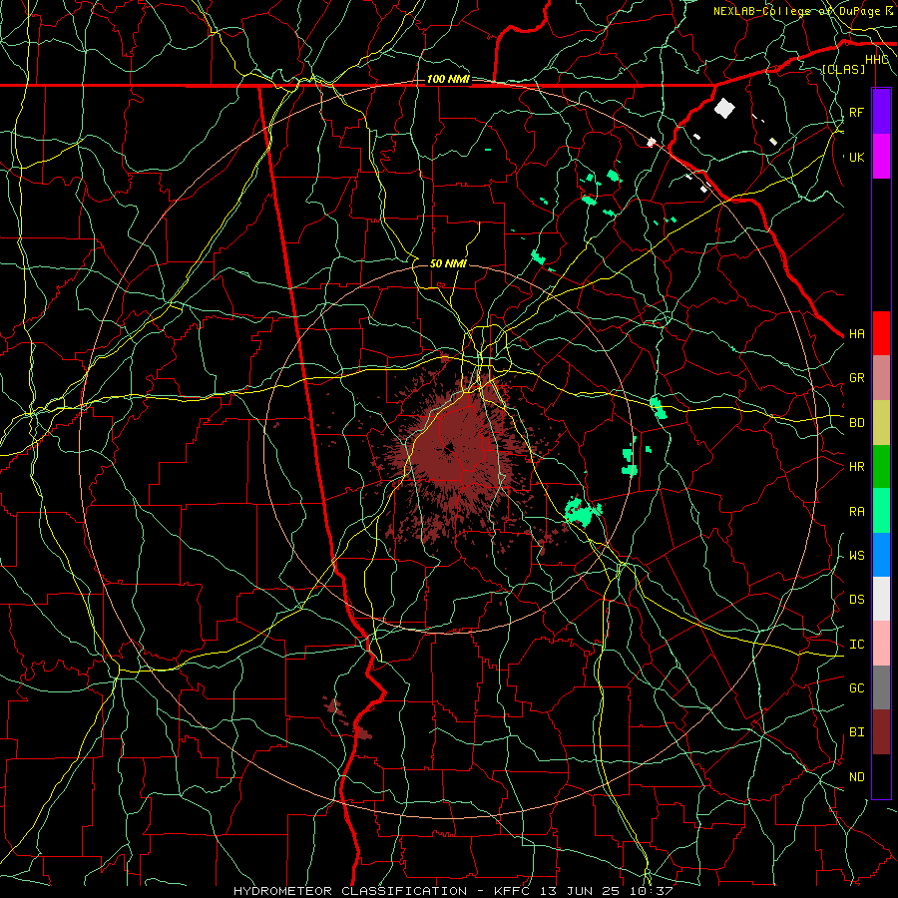Click the ND legend label
This screenshot has width=898, height=898.
tap(856, 777)
